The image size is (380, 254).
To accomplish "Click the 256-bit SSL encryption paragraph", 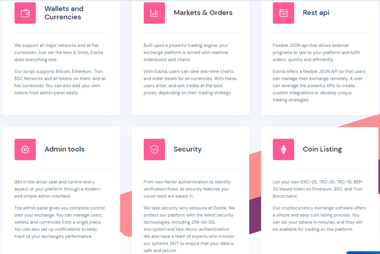I will pos(189,229).
